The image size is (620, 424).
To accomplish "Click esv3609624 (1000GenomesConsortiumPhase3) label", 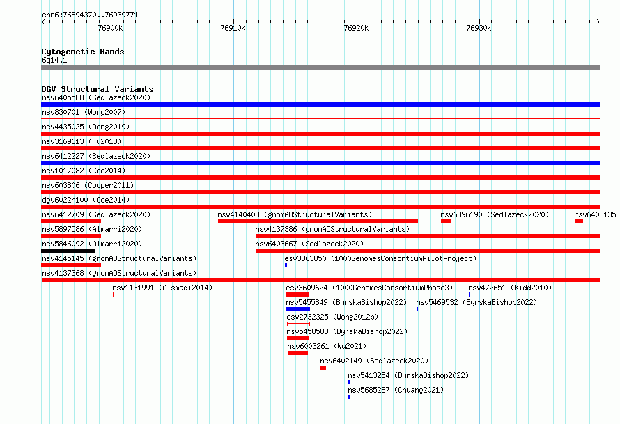I will pos(369,288).
